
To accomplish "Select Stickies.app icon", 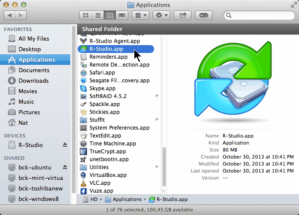I will 83,112.
